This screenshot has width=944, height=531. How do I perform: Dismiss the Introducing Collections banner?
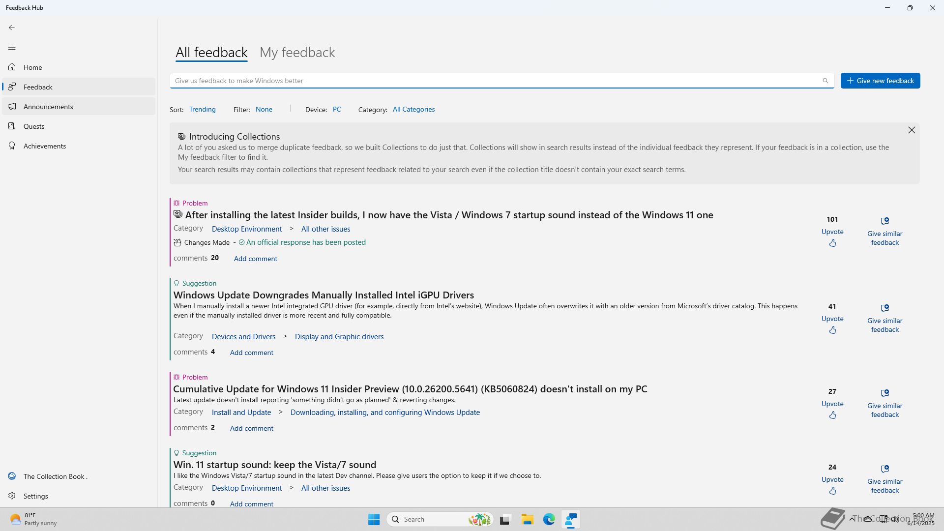912,130
